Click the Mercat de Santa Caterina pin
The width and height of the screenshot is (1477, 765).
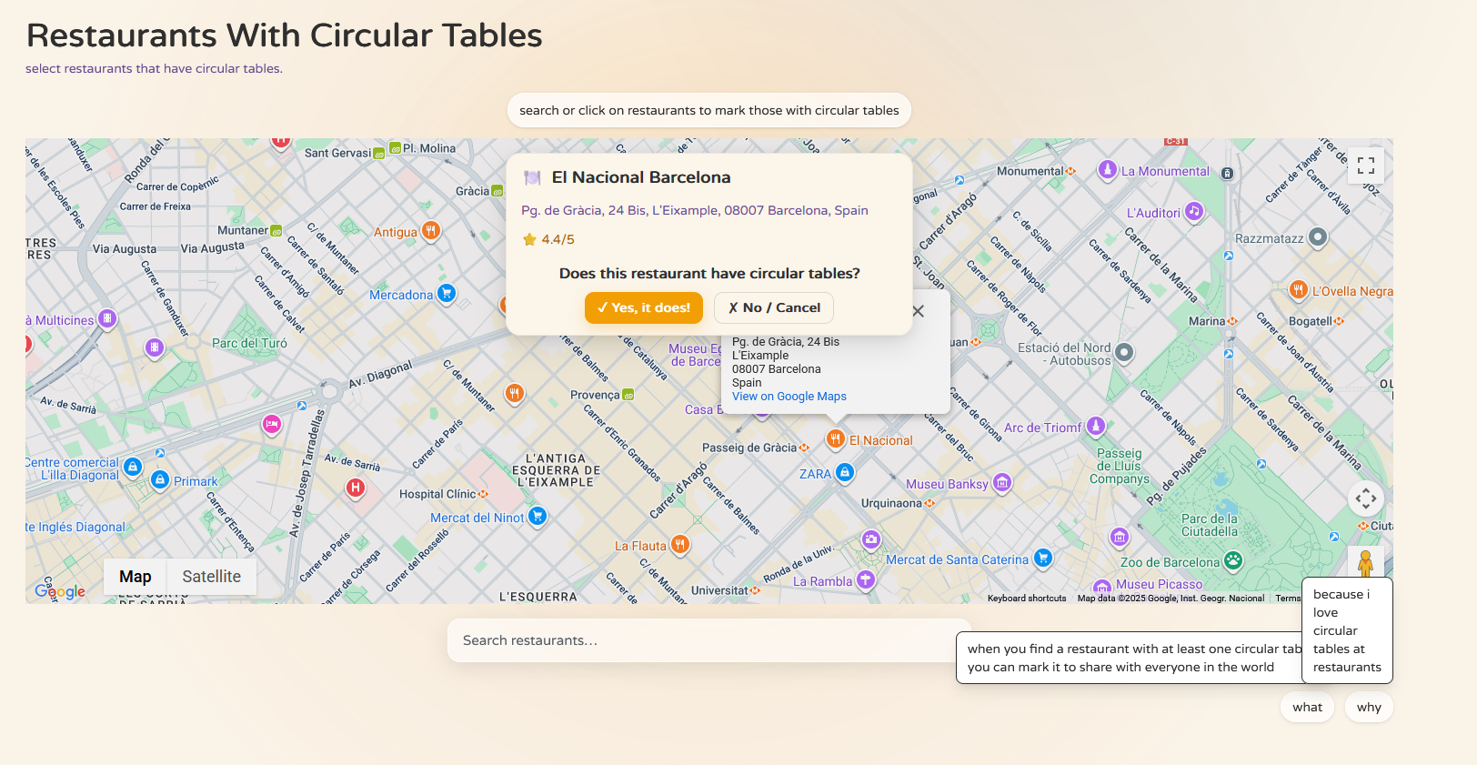pos(1043,558)
